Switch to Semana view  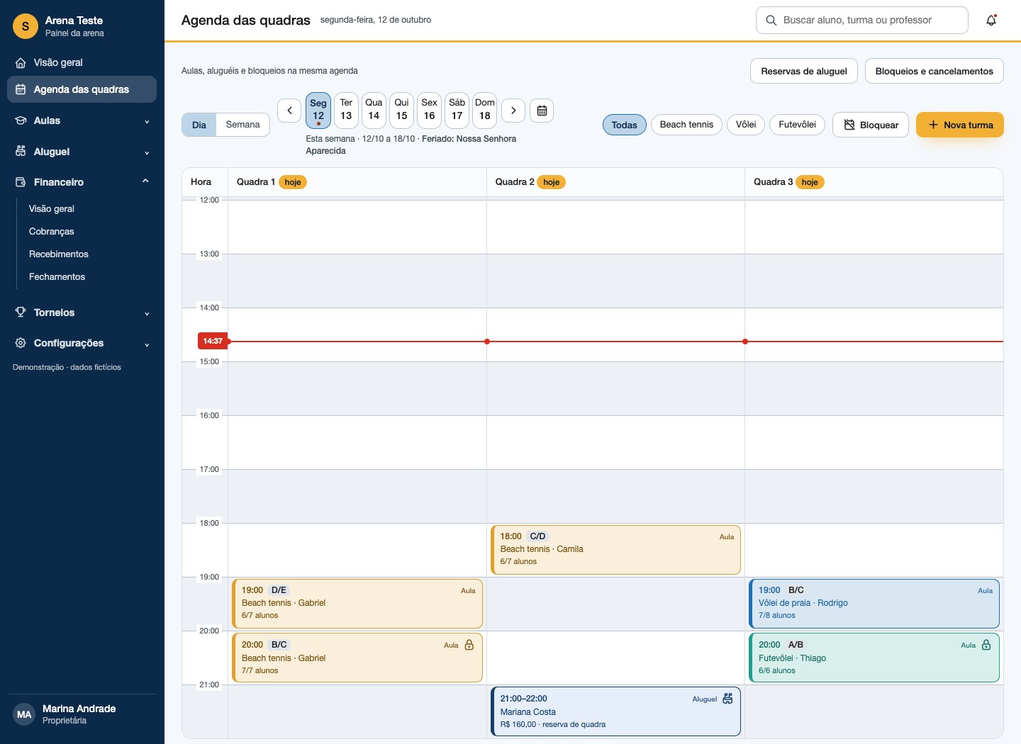coord(243,125)
